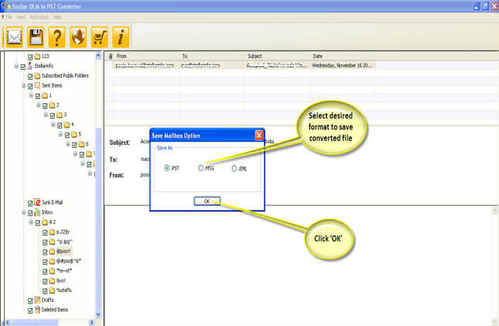Click tree horizontal scroll-left arrow
The height and width of the screenshot is (326, 499).
click(8, 322)
